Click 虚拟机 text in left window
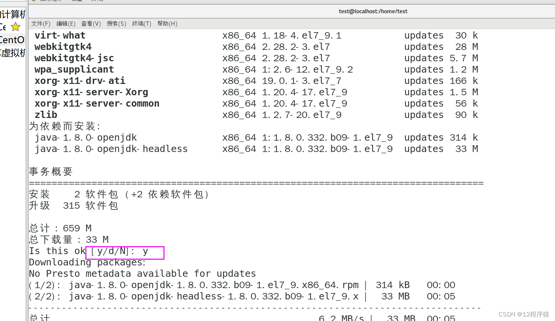Image resolution: width=555 pixels, height=321 pixels. [x=13, y=53]
